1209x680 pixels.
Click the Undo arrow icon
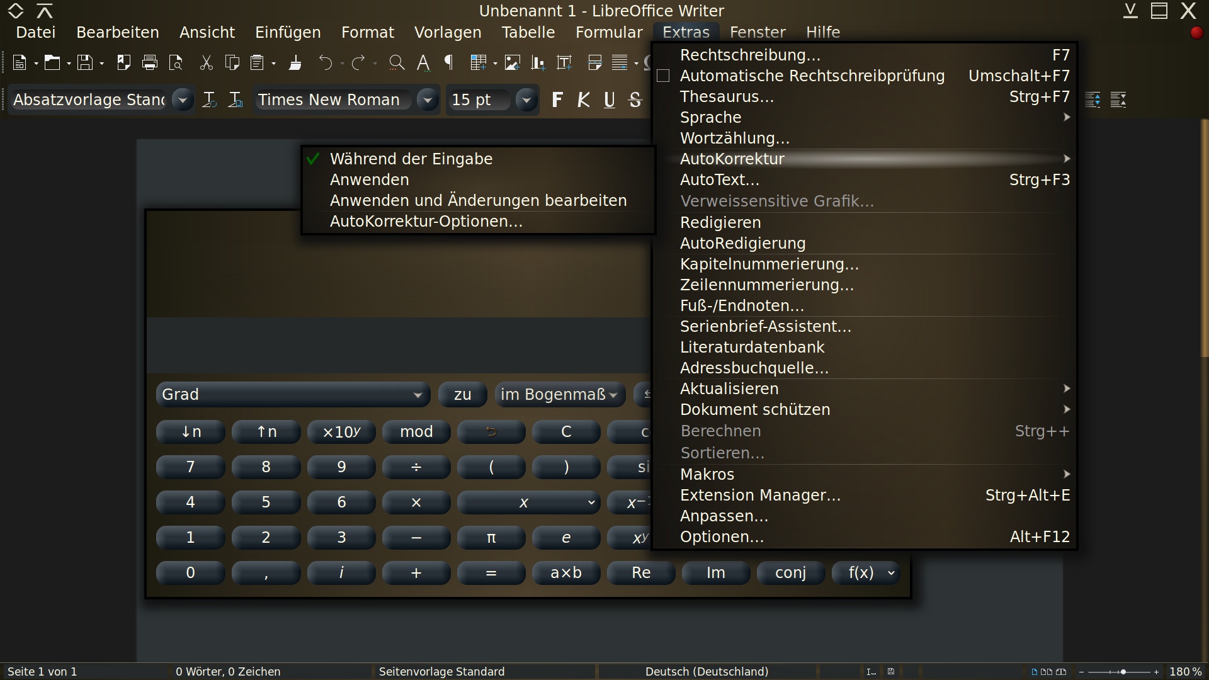tap(325, 62)
